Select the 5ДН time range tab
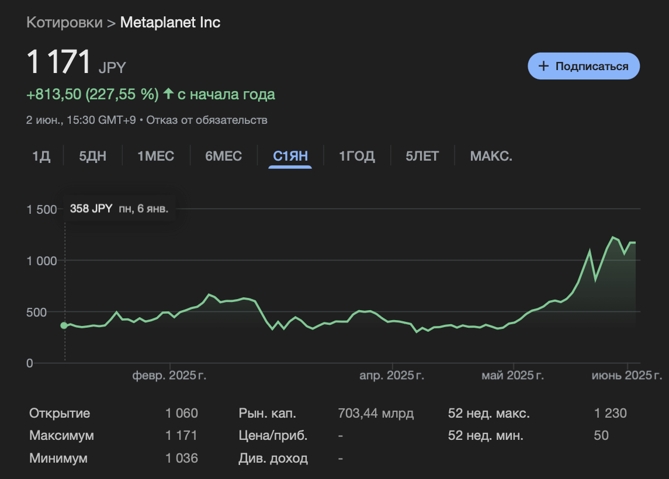Viewport: 669px width, 479px height. pyautogui.click(x=92, y=156)
